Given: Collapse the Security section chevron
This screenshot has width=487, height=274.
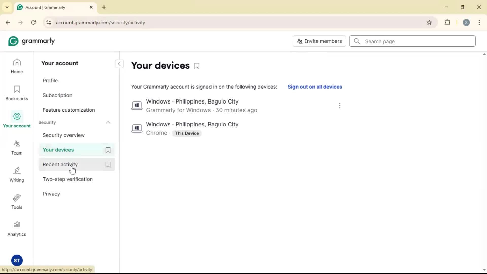Looking at the screenshot, I should tap(108, 123).
